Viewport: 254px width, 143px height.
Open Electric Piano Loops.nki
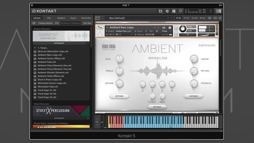tap(50, 79)
